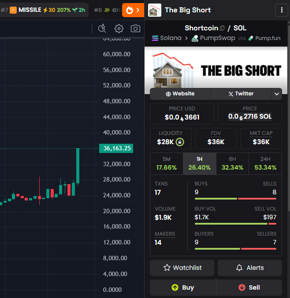
Task: Click the TXNS value 17
Action: [x=158, y=193]
